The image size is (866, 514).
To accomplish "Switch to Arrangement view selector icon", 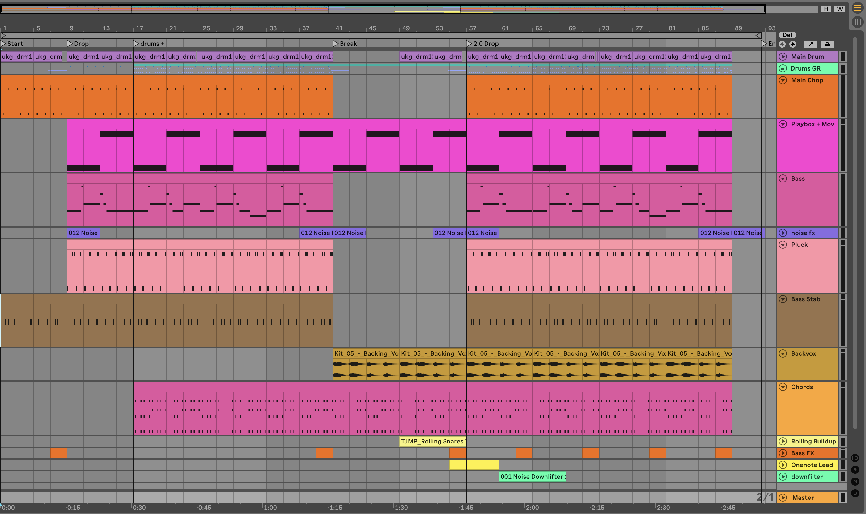I will click(x=857, y=8).
